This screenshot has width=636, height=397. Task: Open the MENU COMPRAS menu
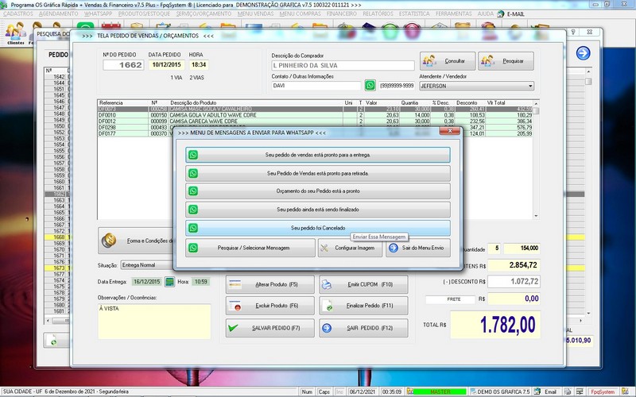click(x=301, y=13)
